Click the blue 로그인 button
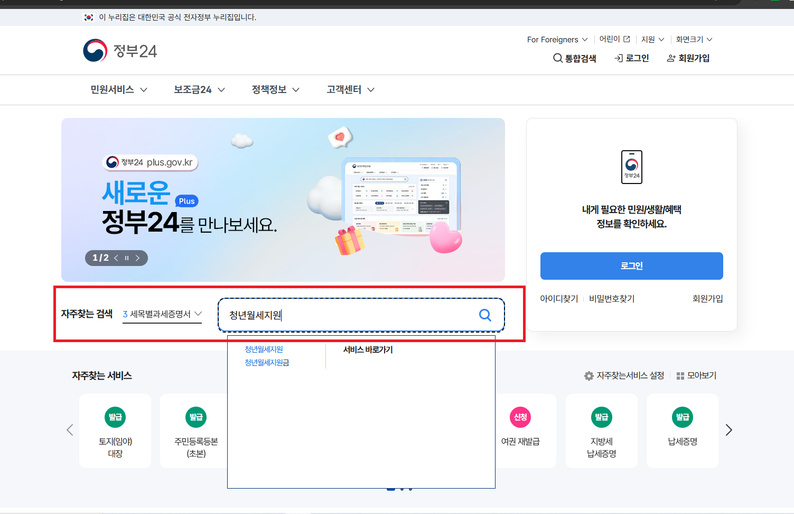This screenshot has height=514, width=794. (x=632, y=266)
